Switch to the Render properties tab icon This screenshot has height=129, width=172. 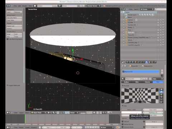[127, 62]
